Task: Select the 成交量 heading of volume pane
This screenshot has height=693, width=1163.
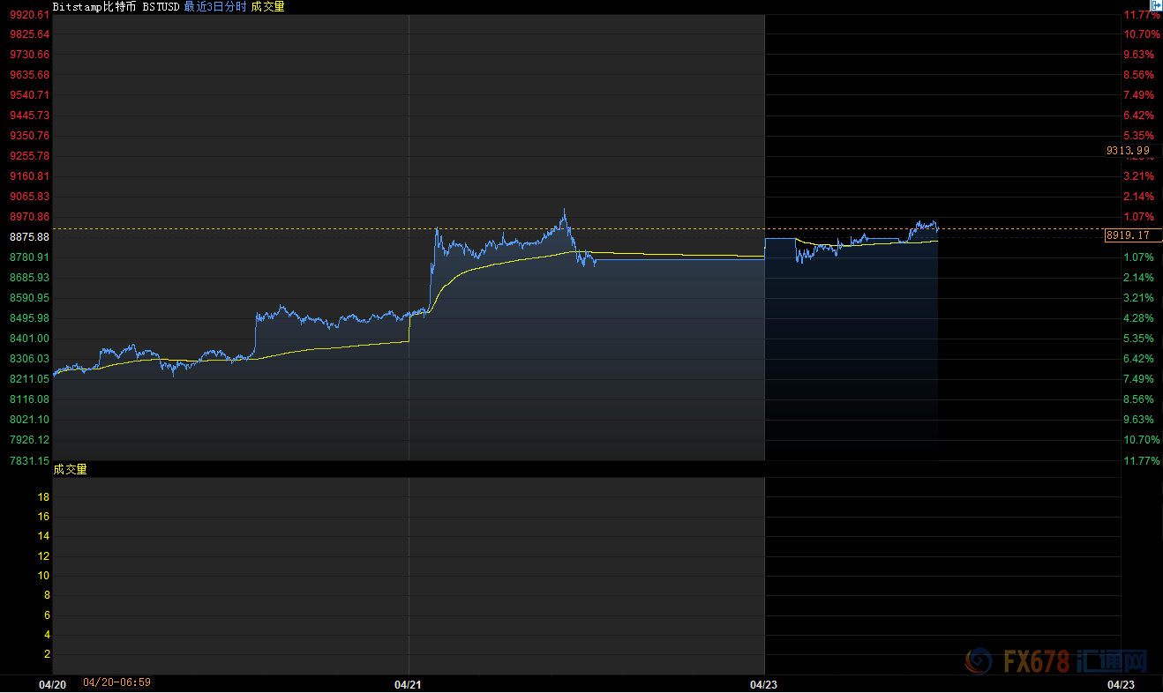Action: [70, 469]
